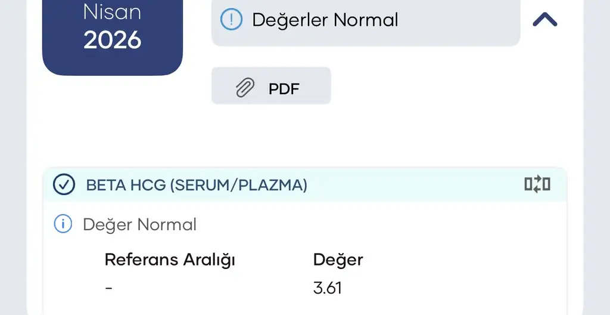Image resolution: width=610 pixels, height=315 pixels.
Task: Collapse the results with the up chevron
Action: (x=544, y=20)
